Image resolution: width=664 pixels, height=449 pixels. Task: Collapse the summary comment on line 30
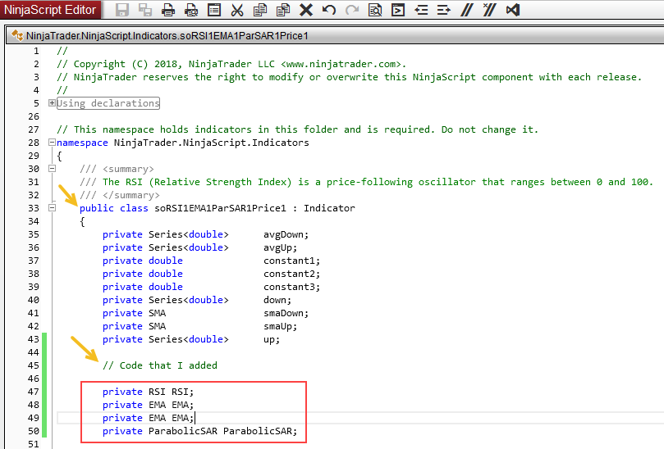tap(52, 169)
